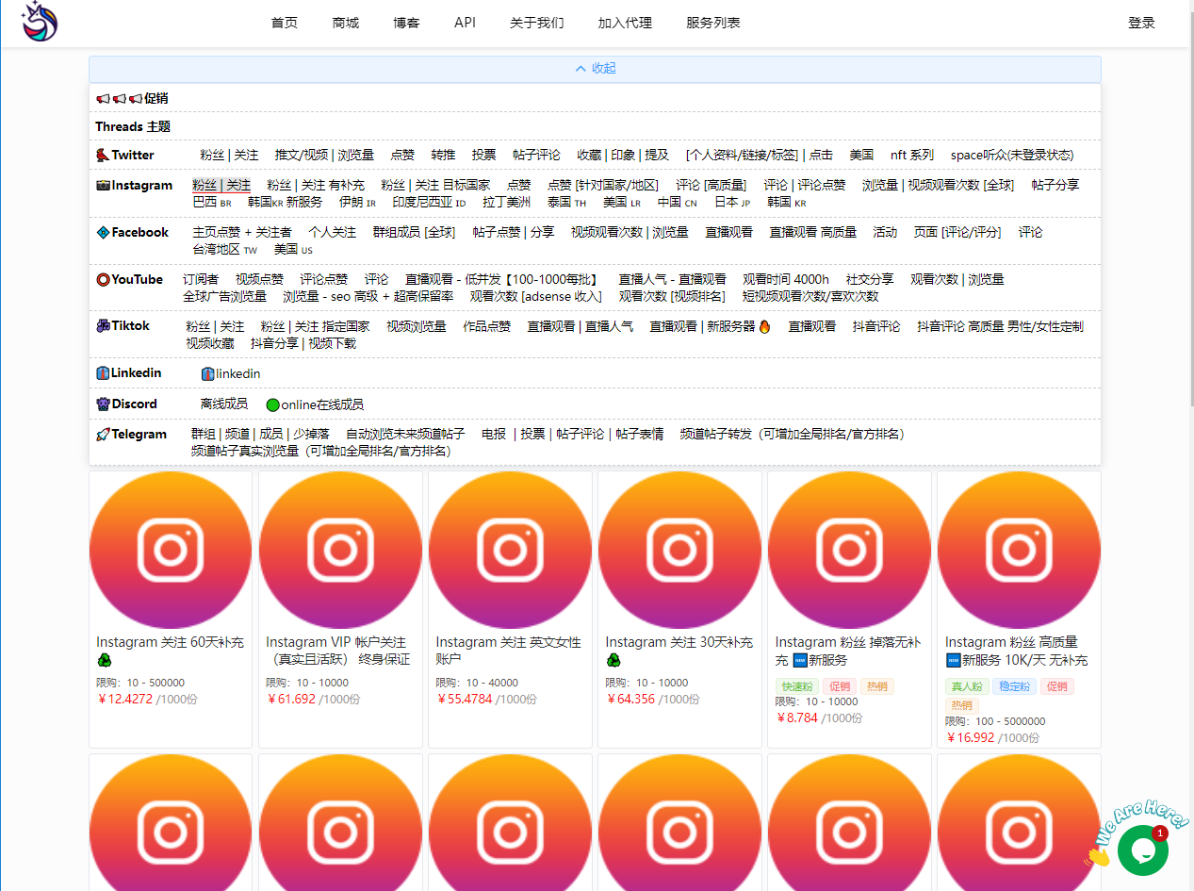The width and height of the screenshot is (1194, 891).
Task: Select the Instagram category camera icon
Action: [103, 185]
